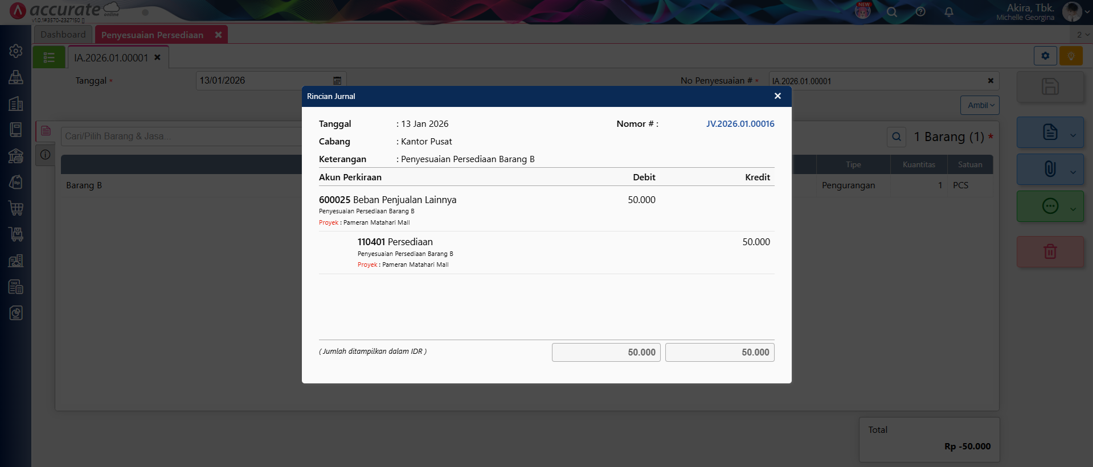Viewport: 1093px width, 467px height.
Task: Open the shopping cart sidebar module
Action: pyautogui.click(x=16, y=208)
